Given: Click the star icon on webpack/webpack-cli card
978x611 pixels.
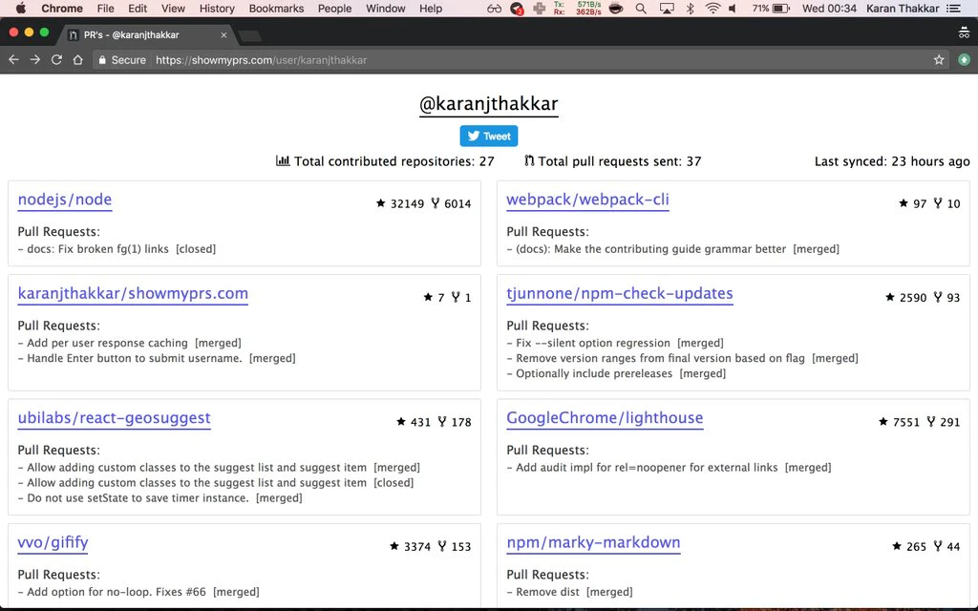Looking at the screenshot, I should 904,202.
